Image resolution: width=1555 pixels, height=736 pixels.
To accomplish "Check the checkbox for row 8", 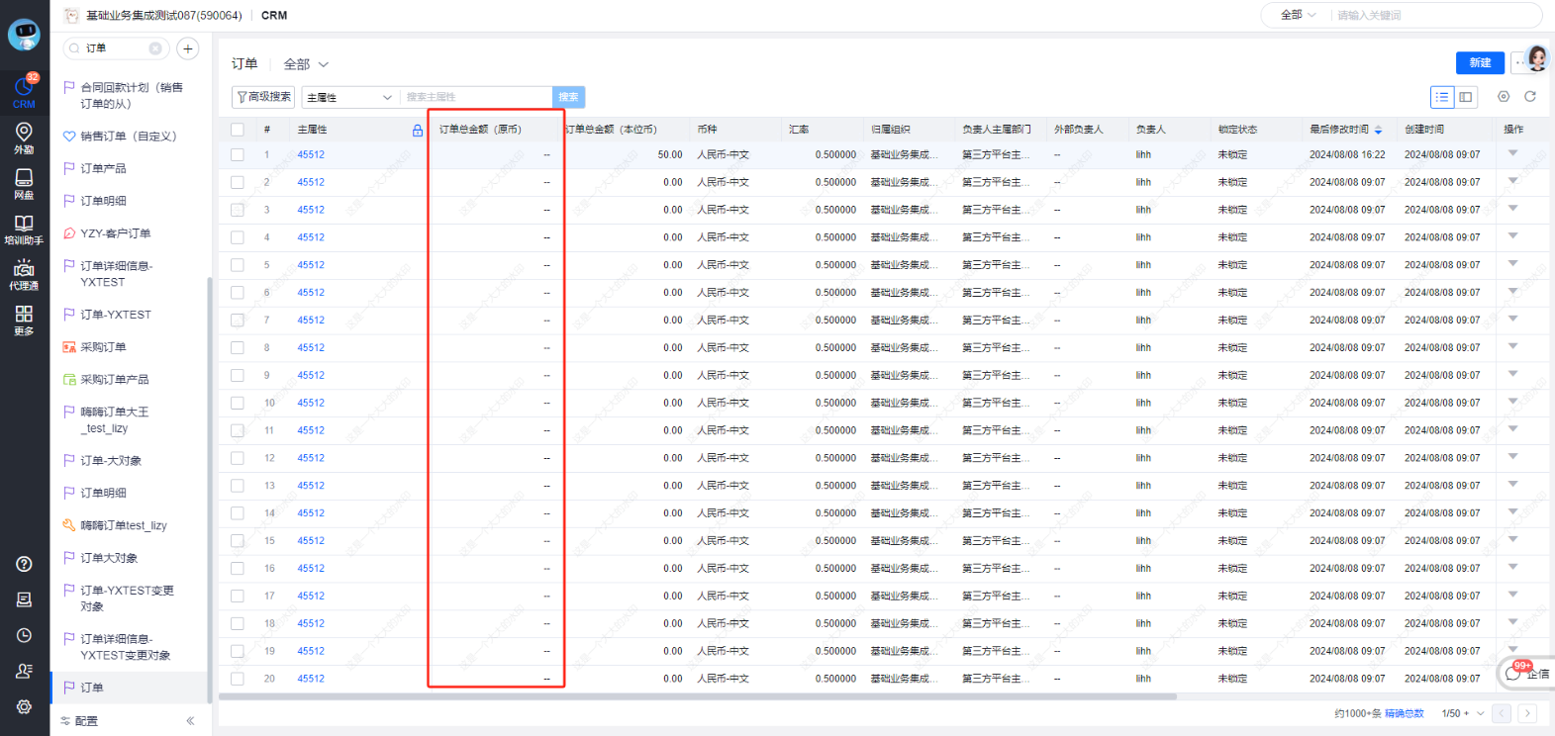I will [x=238, y=348].
